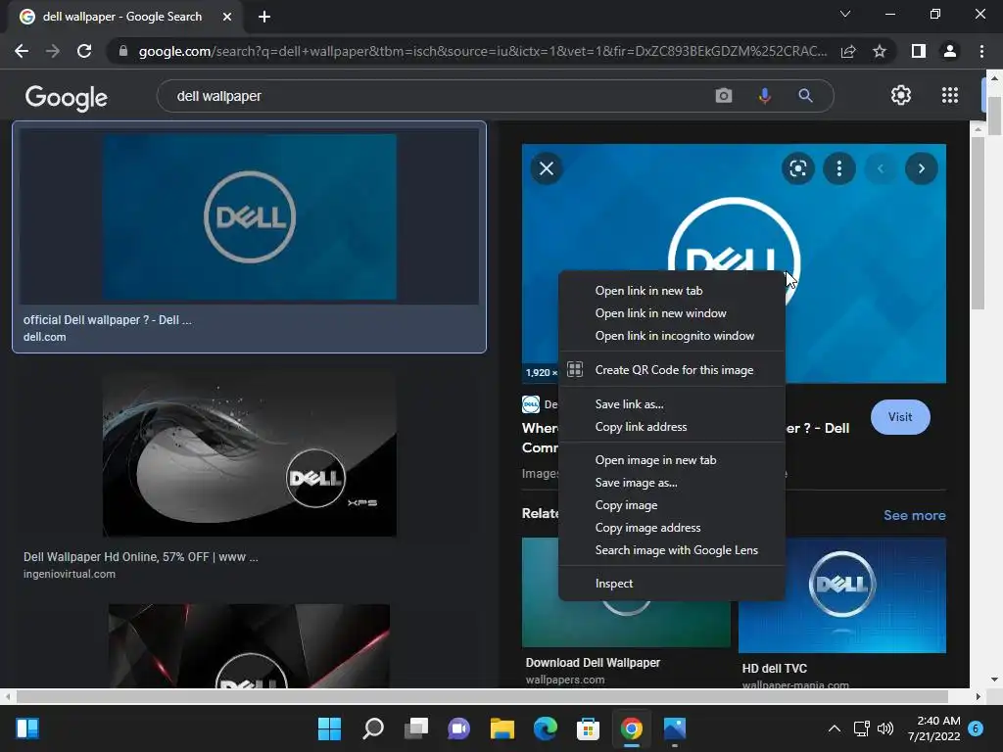The width and height of the screenshot is (1003, 752).
Task: Choose Create QR Code for this image
Action: click(x=672, y=369)
